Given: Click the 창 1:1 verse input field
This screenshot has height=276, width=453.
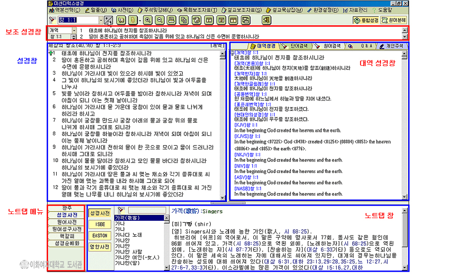Looking at the screenshot, I should point(78,20).
